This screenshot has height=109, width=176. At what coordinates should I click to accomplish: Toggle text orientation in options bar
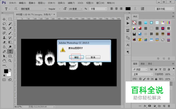(16, 9)
